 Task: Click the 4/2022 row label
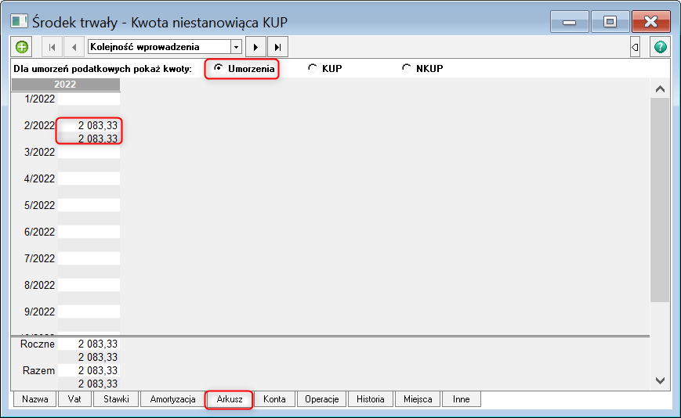tap(39, 178)
